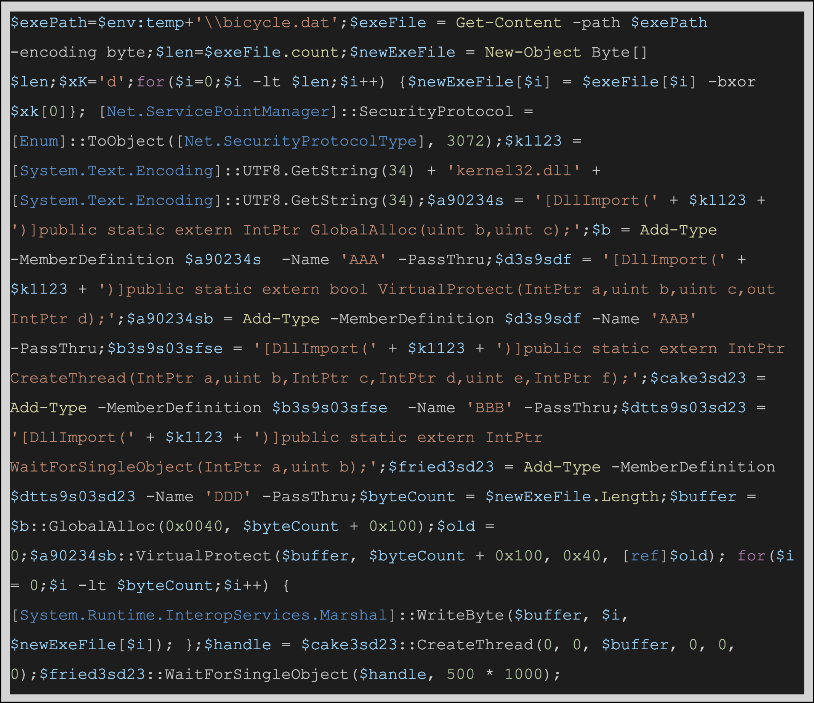Viewport: 814px width, 703px height.
Task: Click the $xK='d' assignment
Action: point(92,82)
